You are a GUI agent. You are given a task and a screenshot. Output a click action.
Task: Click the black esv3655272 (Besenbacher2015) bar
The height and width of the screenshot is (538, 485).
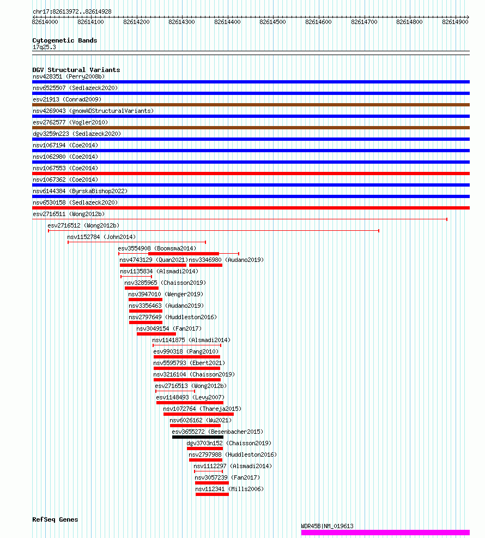pos(198,437)
